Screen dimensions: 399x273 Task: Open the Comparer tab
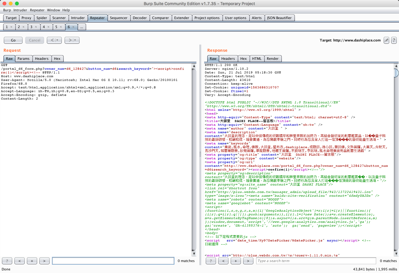point(161,18)
